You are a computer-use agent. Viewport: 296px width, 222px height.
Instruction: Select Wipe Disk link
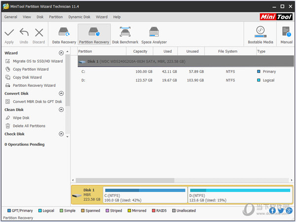21,118
